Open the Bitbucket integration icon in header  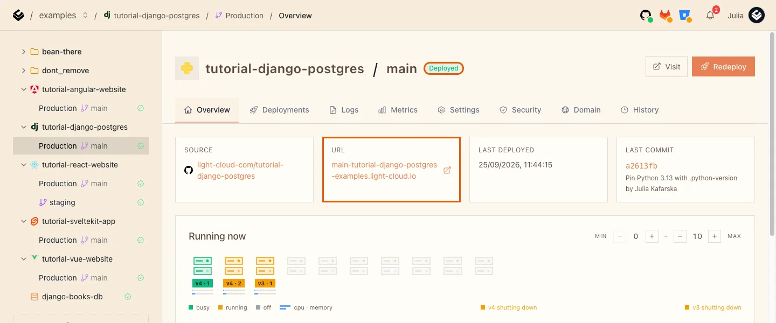[x=685, y=16]
